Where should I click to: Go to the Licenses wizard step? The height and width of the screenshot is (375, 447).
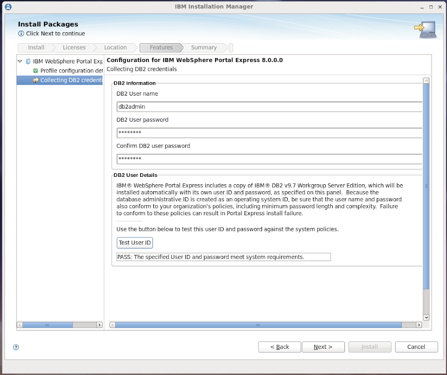74,48
